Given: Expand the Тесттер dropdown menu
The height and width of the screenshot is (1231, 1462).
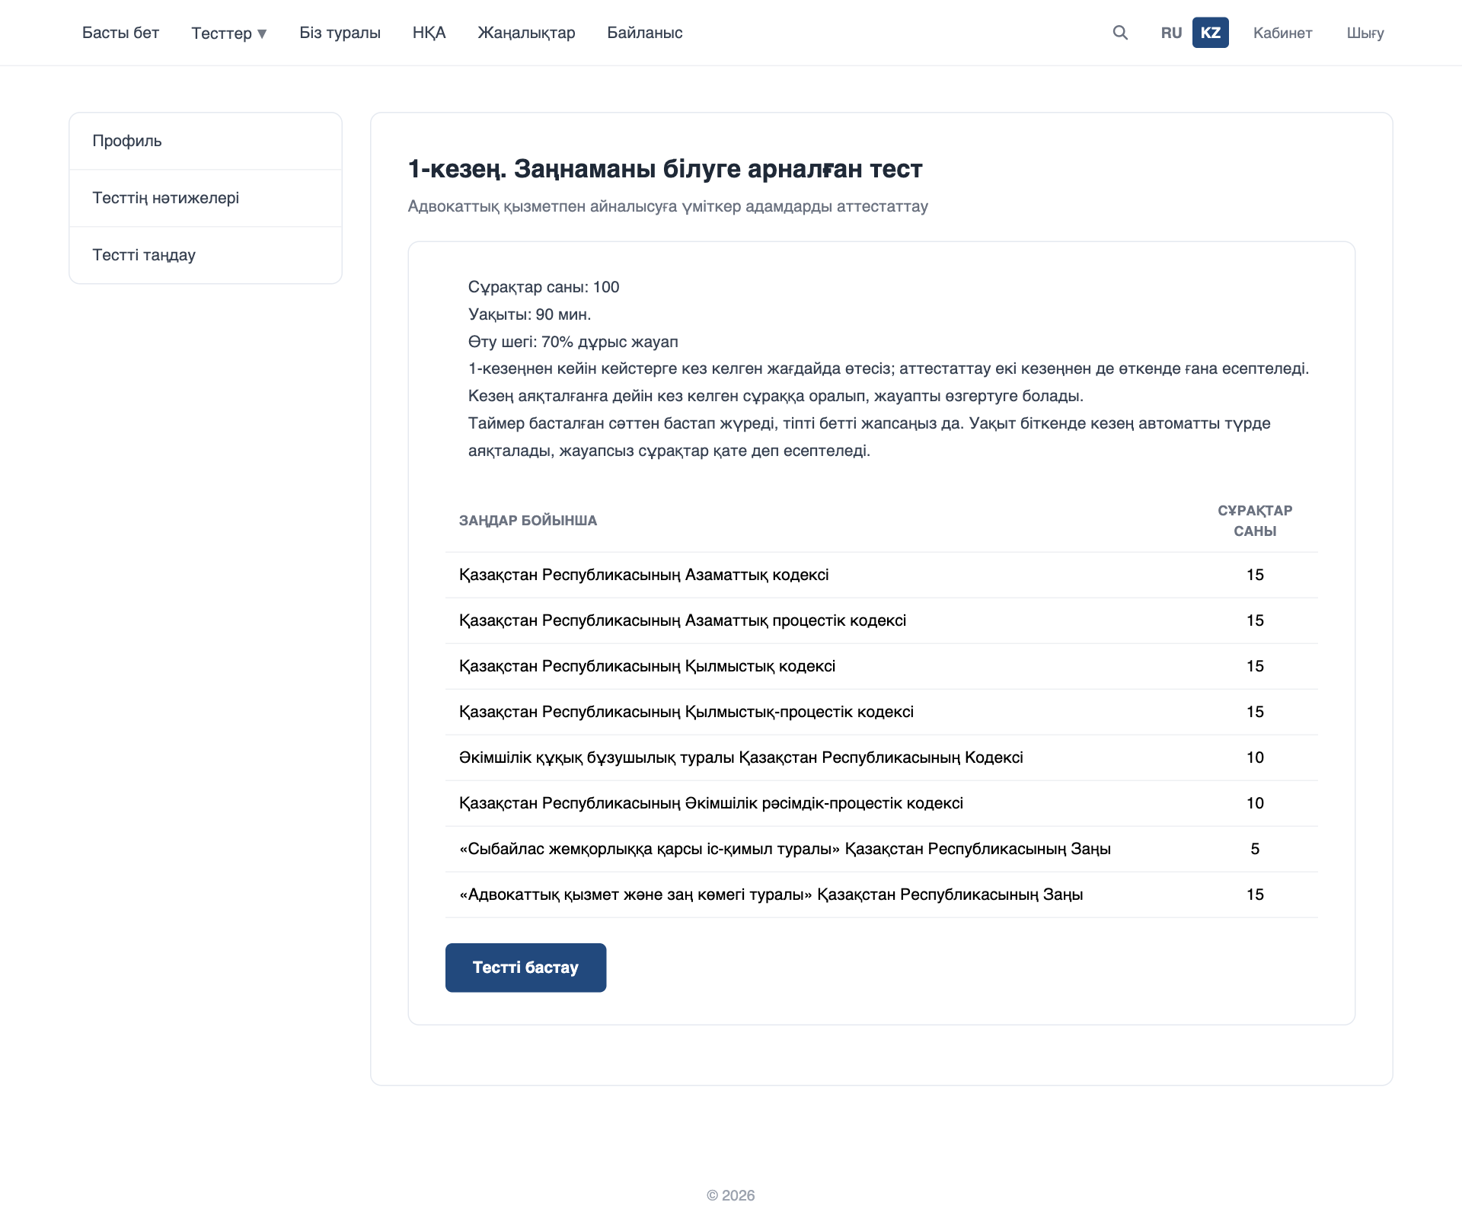Looking at the screenshot, I should click(x=229, y=33).
